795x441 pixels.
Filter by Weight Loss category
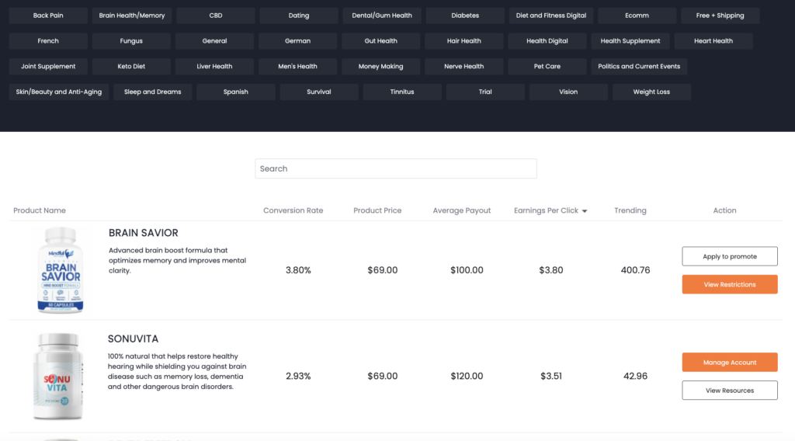pos(651,92)
